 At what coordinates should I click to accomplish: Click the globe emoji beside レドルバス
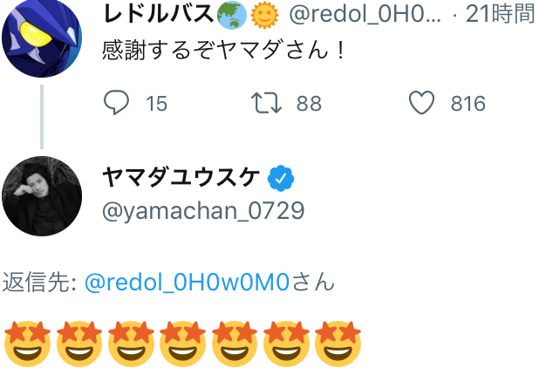[232, 15]
